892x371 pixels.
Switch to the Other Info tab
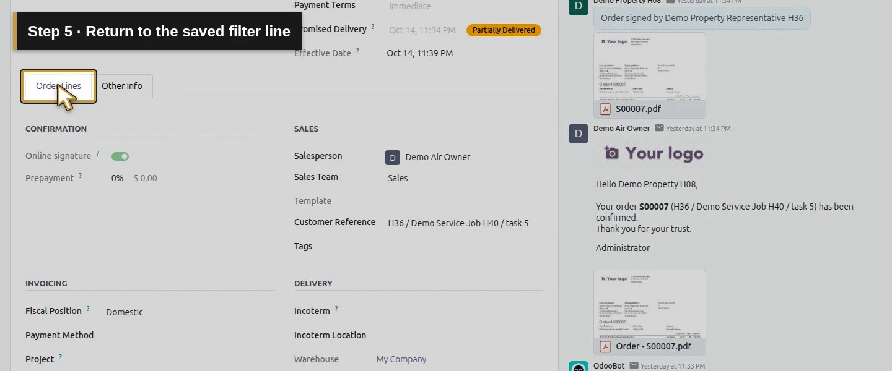click(122, 86)
